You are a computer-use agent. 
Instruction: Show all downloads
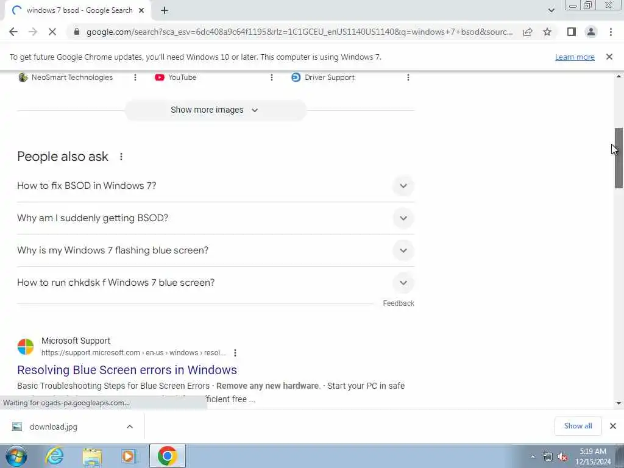point(578,426)
